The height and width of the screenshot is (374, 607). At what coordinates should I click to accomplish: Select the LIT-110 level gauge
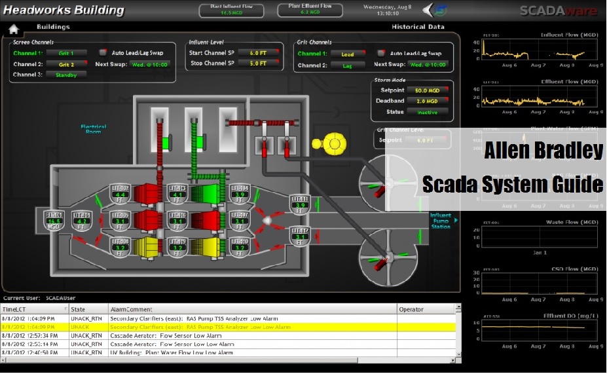[239, 247]
